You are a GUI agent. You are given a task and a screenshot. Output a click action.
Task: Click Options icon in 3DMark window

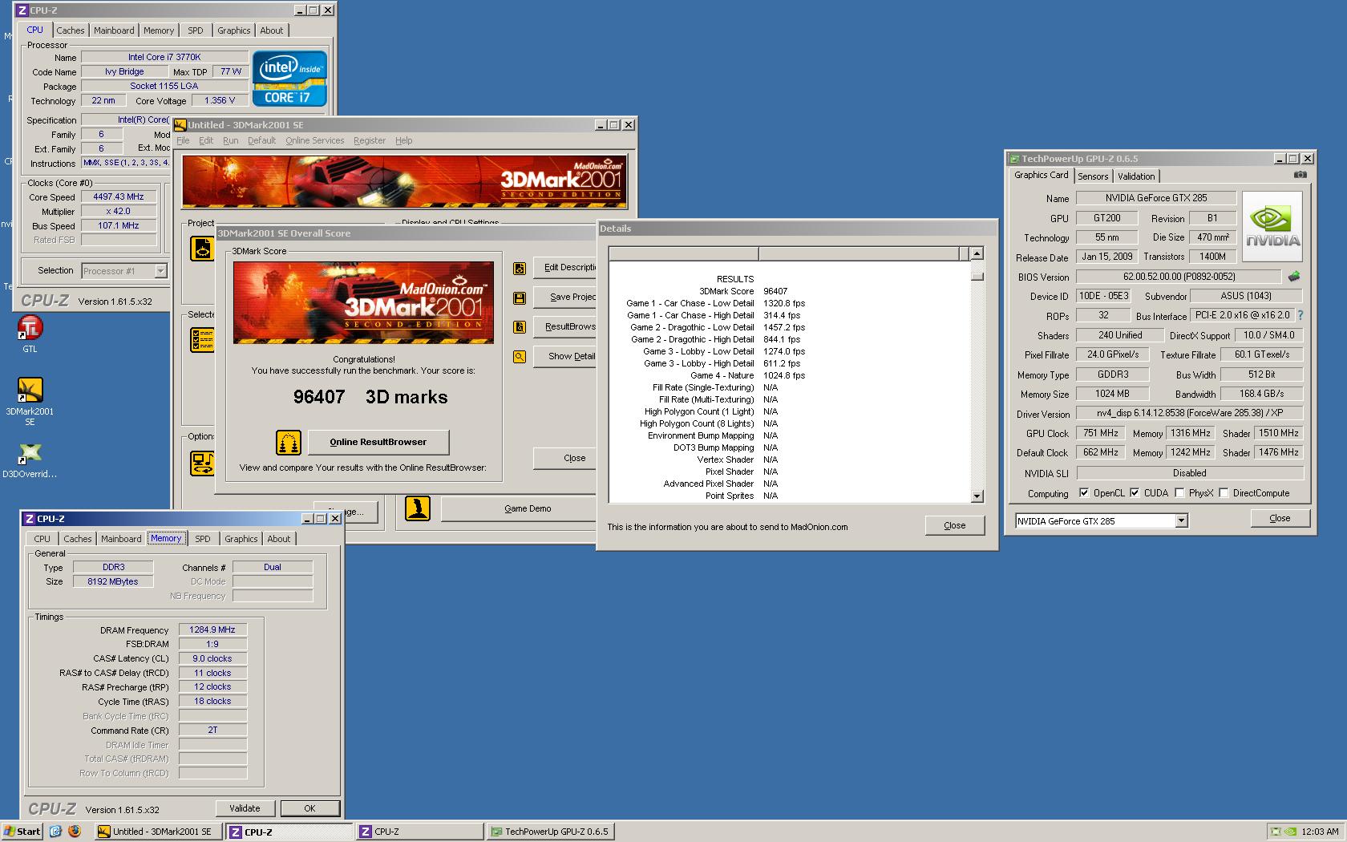pyautogui.click(x=201, y=463)
